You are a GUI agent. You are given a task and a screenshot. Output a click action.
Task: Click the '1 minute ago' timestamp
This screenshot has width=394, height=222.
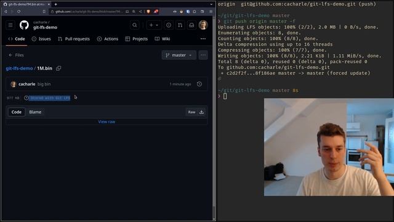point(180,84)
